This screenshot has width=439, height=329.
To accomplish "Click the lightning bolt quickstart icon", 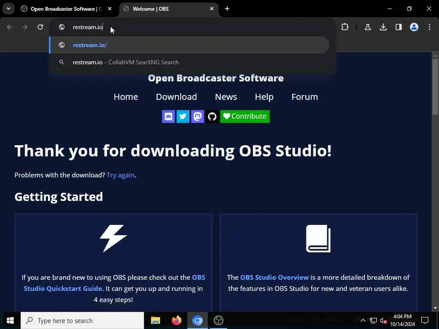I will click(x=113, y=238).
